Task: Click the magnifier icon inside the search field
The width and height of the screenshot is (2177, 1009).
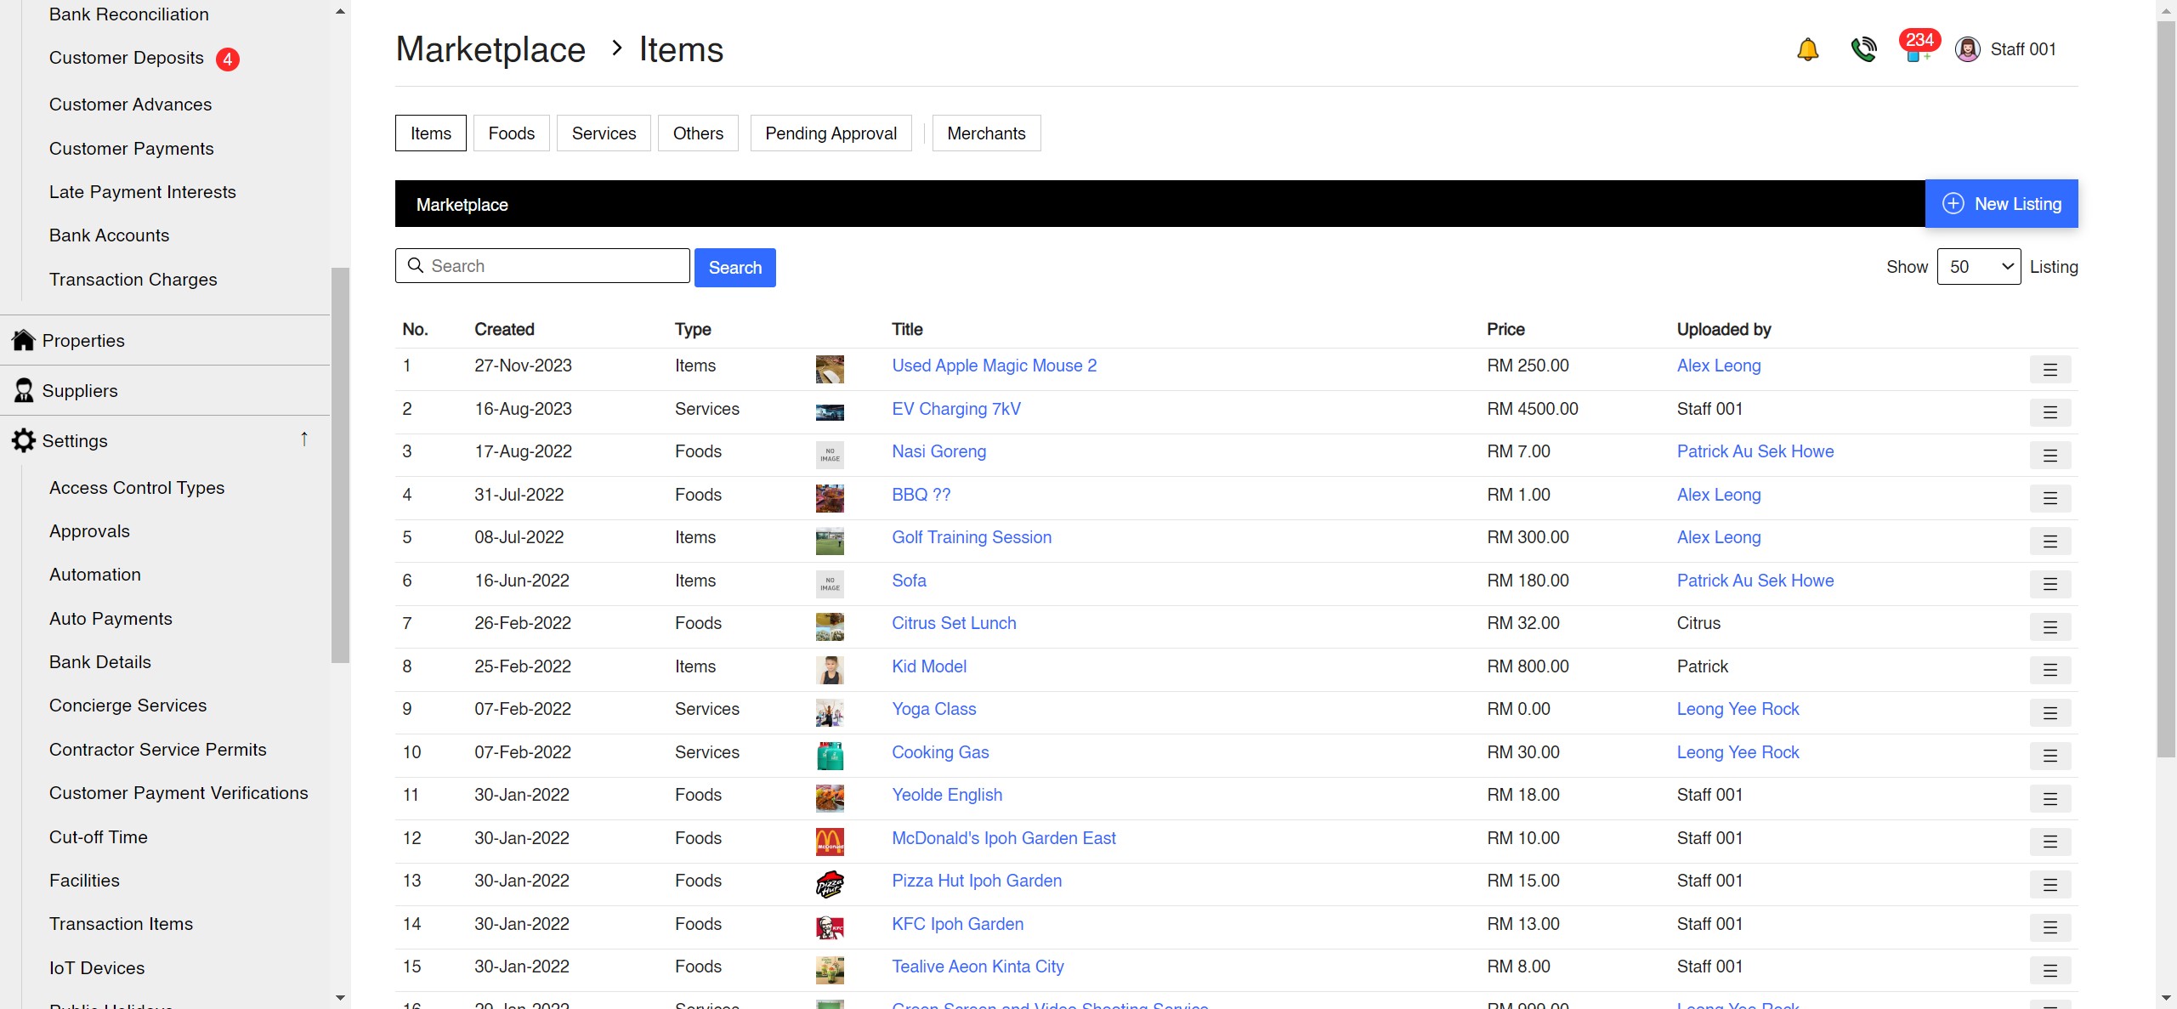Action: tap(416, 265)
